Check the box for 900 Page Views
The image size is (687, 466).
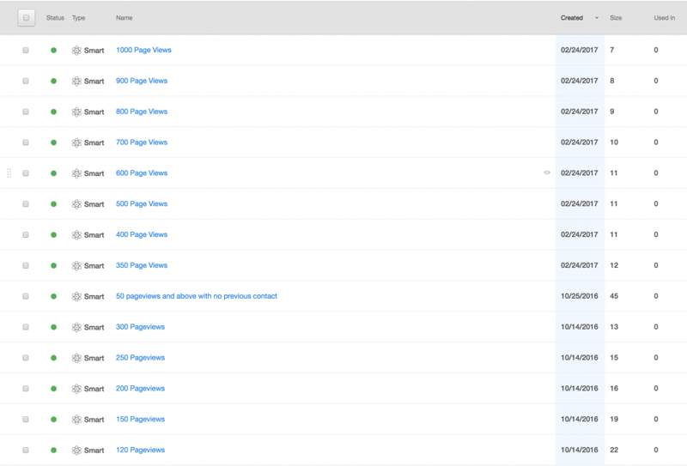[26, 81]
